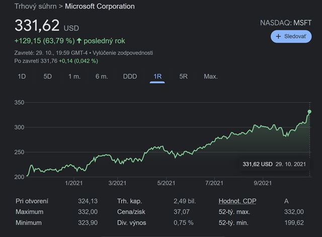The height and width of the screenshot is (237, 322).
Task: Click the 5/2021 axis label
Action: tap(166, 183)
